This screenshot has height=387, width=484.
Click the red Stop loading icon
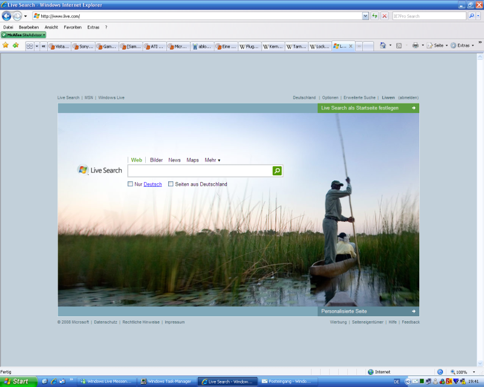point(385,16)
